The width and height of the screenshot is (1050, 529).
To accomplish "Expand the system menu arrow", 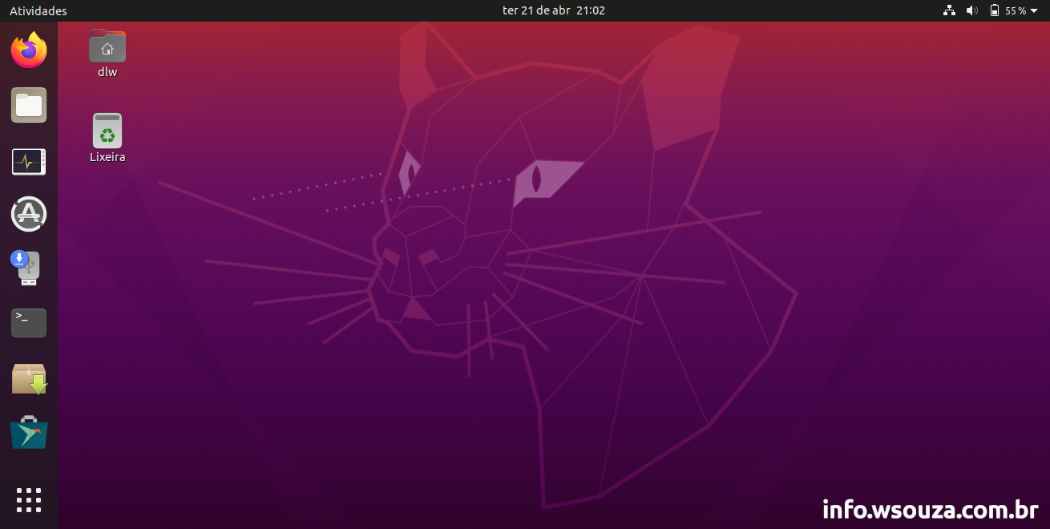I will (1034, 11).
